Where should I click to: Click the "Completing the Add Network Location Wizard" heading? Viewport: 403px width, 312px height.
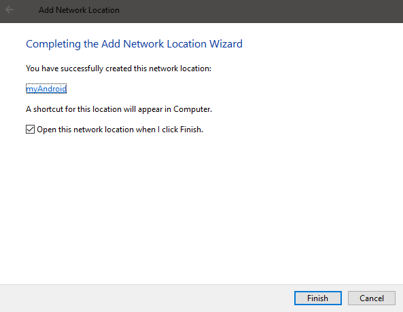point(134,44)
